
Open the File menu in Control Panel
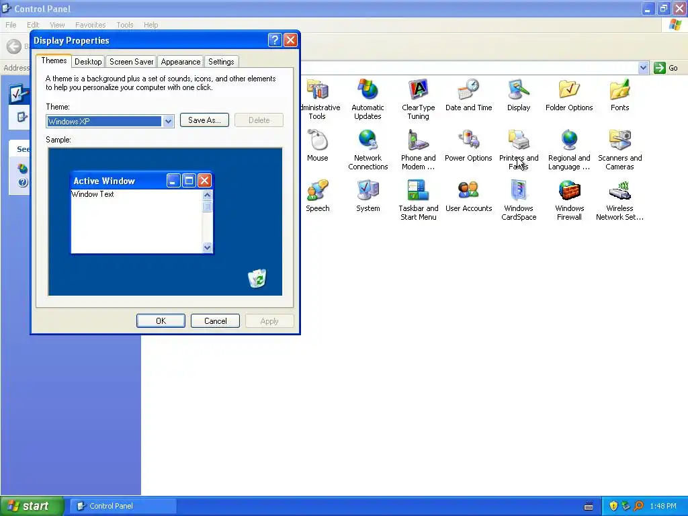click(11, 25)
